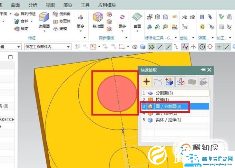235x168 pixels.
Task: Click the 曲面 surface grid icon
Action: [x=137, y=17]
